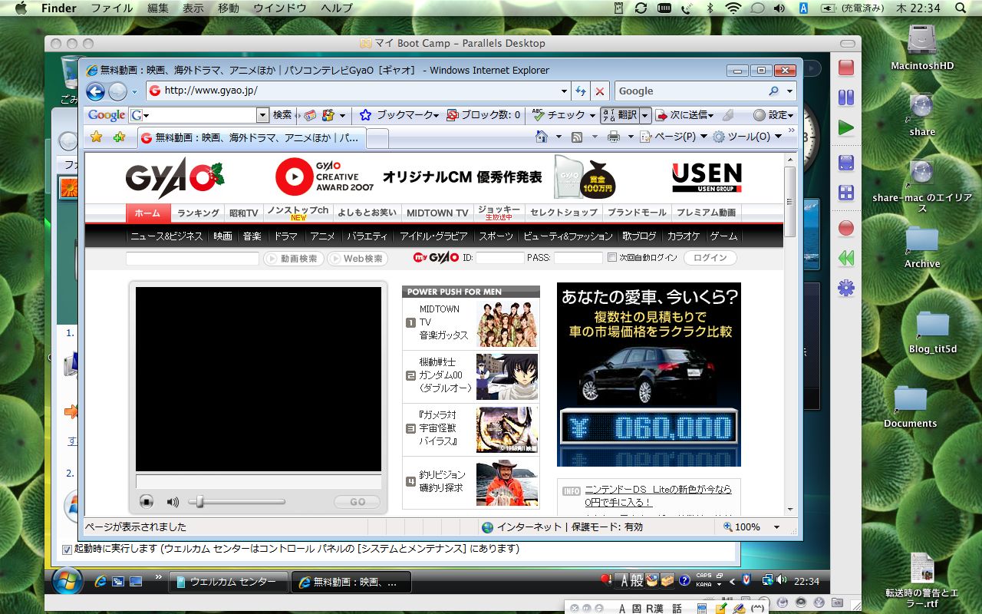Click Show Desktop in Quick Launch

point(136,582)
